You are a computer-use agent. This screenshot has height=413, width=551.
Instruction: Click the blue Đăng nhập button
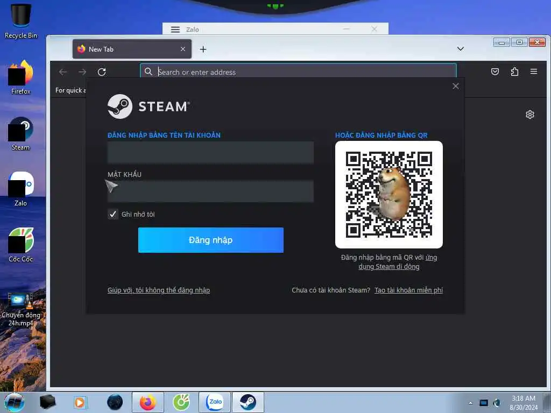(x=211, y=240)
